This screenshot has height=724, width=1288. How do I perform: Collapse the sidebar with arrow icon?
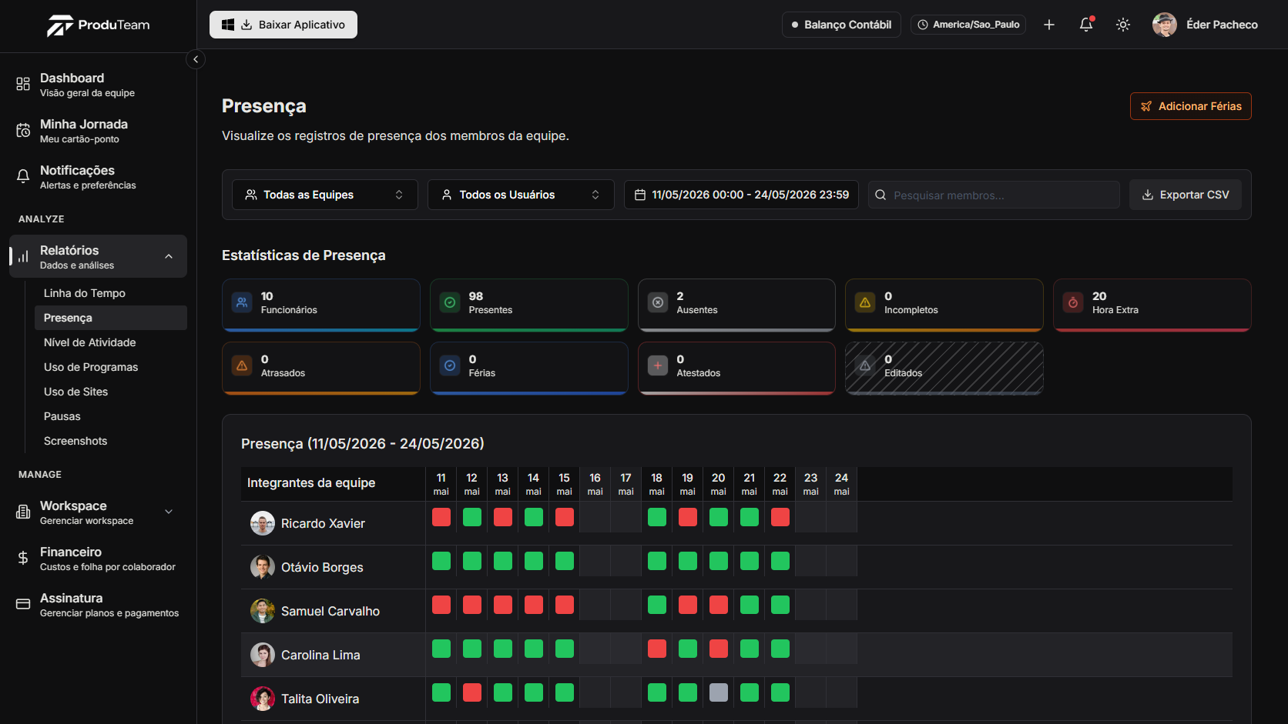coord(196,59)
